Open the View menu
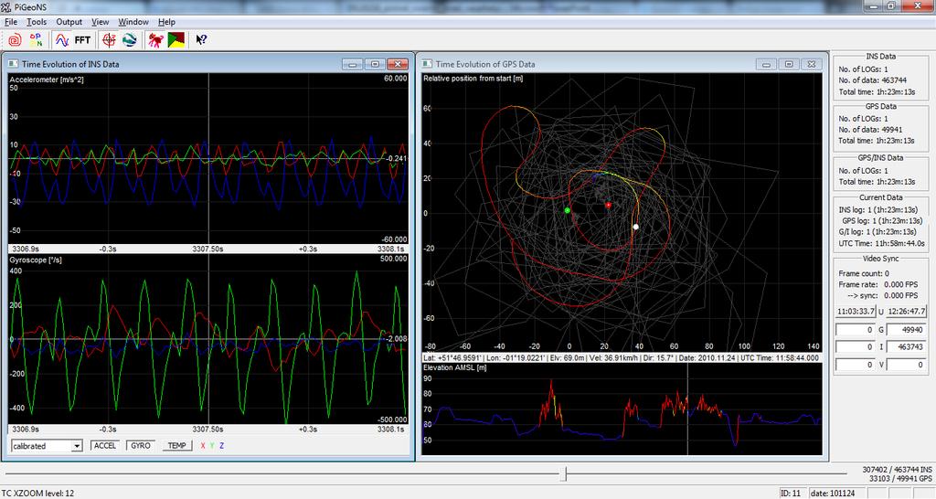 (x=100, y=22)
